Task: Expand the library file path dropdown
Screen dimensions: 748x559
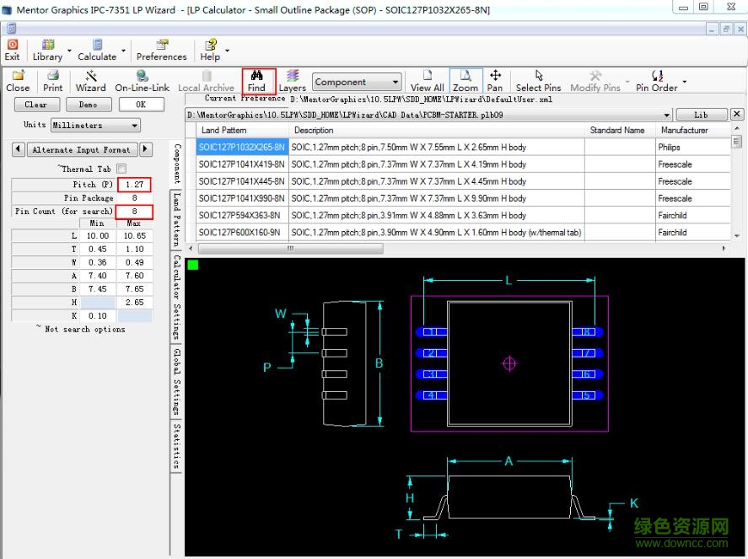Action: tap(667, 115)
